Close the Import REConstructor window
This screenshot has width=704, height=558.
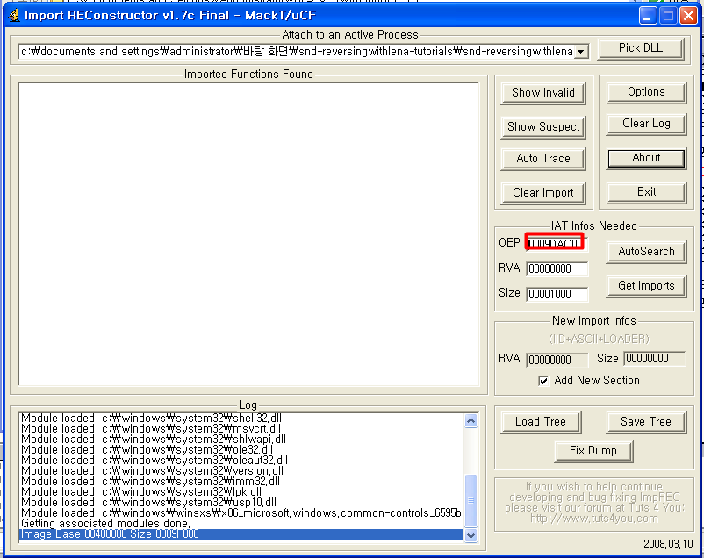pyautogui.click(x=688, y=16)
